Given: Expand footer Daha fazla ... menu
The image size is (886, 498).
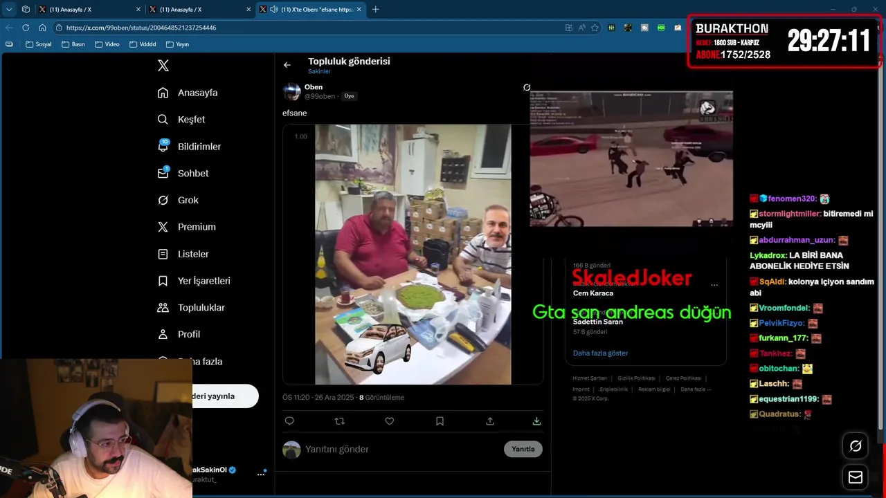Looking at the screenshot, I should (696, 389).
